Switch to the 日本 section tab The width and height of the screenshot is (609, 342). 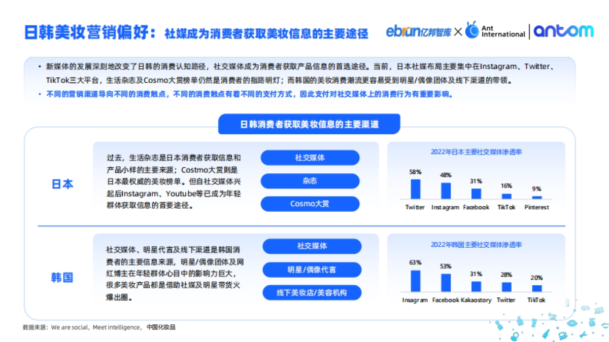coord(62,184)
